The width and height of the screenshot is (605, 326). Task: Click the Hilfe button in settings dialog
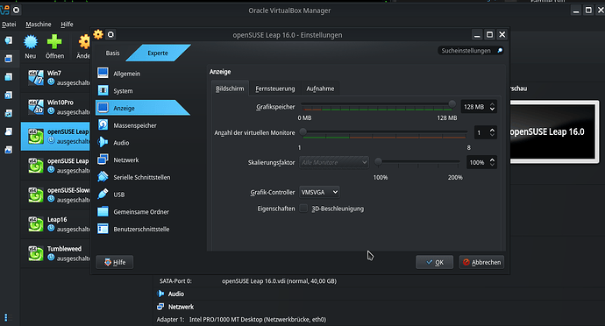(x=115, y=262)
